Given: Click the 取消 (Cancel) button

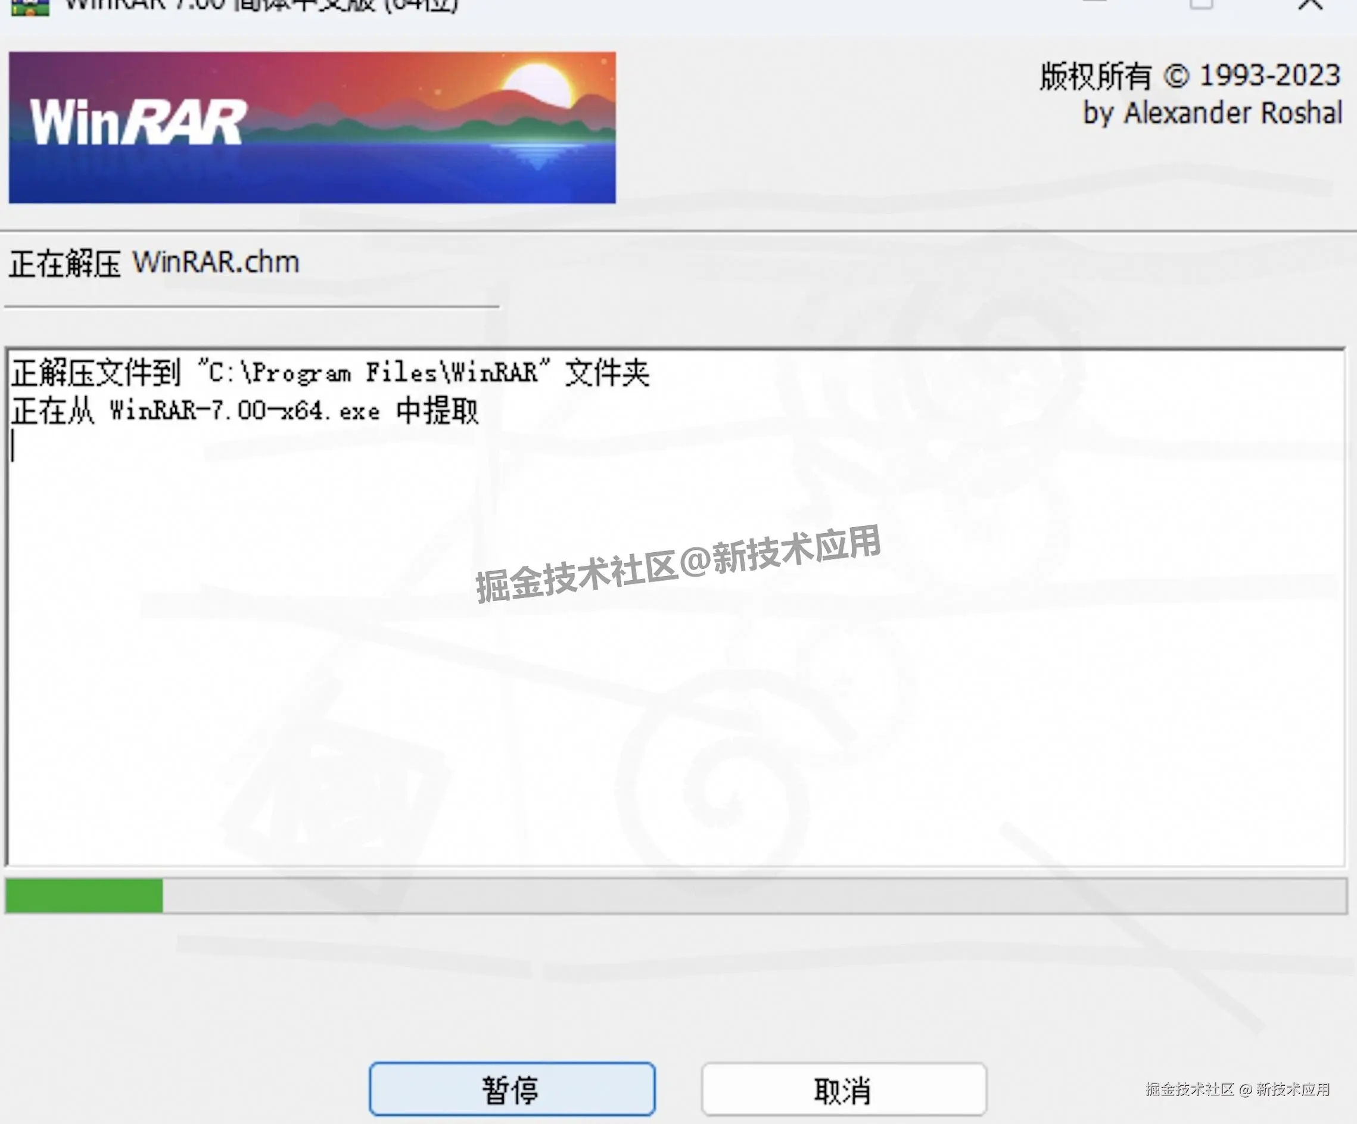Looking at the screenshot, I should (844, 1089).
